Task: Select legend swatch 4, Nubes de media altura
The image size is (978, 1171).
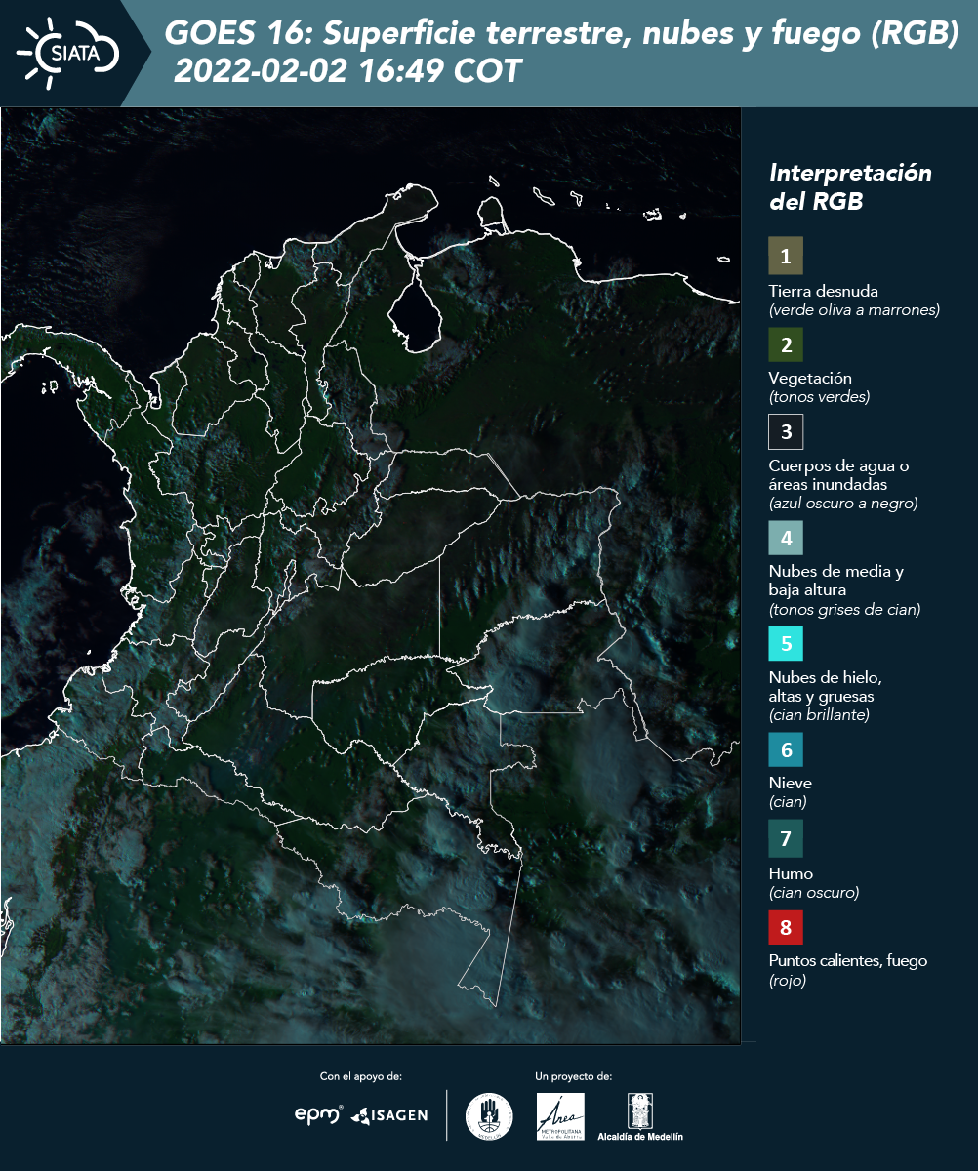Action: click(x=786, y=537)
